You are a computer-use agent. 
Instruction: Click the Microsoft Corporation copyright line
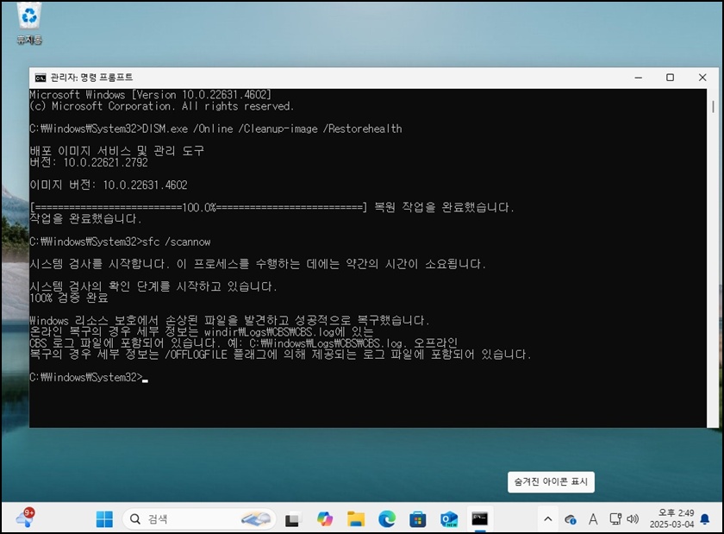pos(162,106)
